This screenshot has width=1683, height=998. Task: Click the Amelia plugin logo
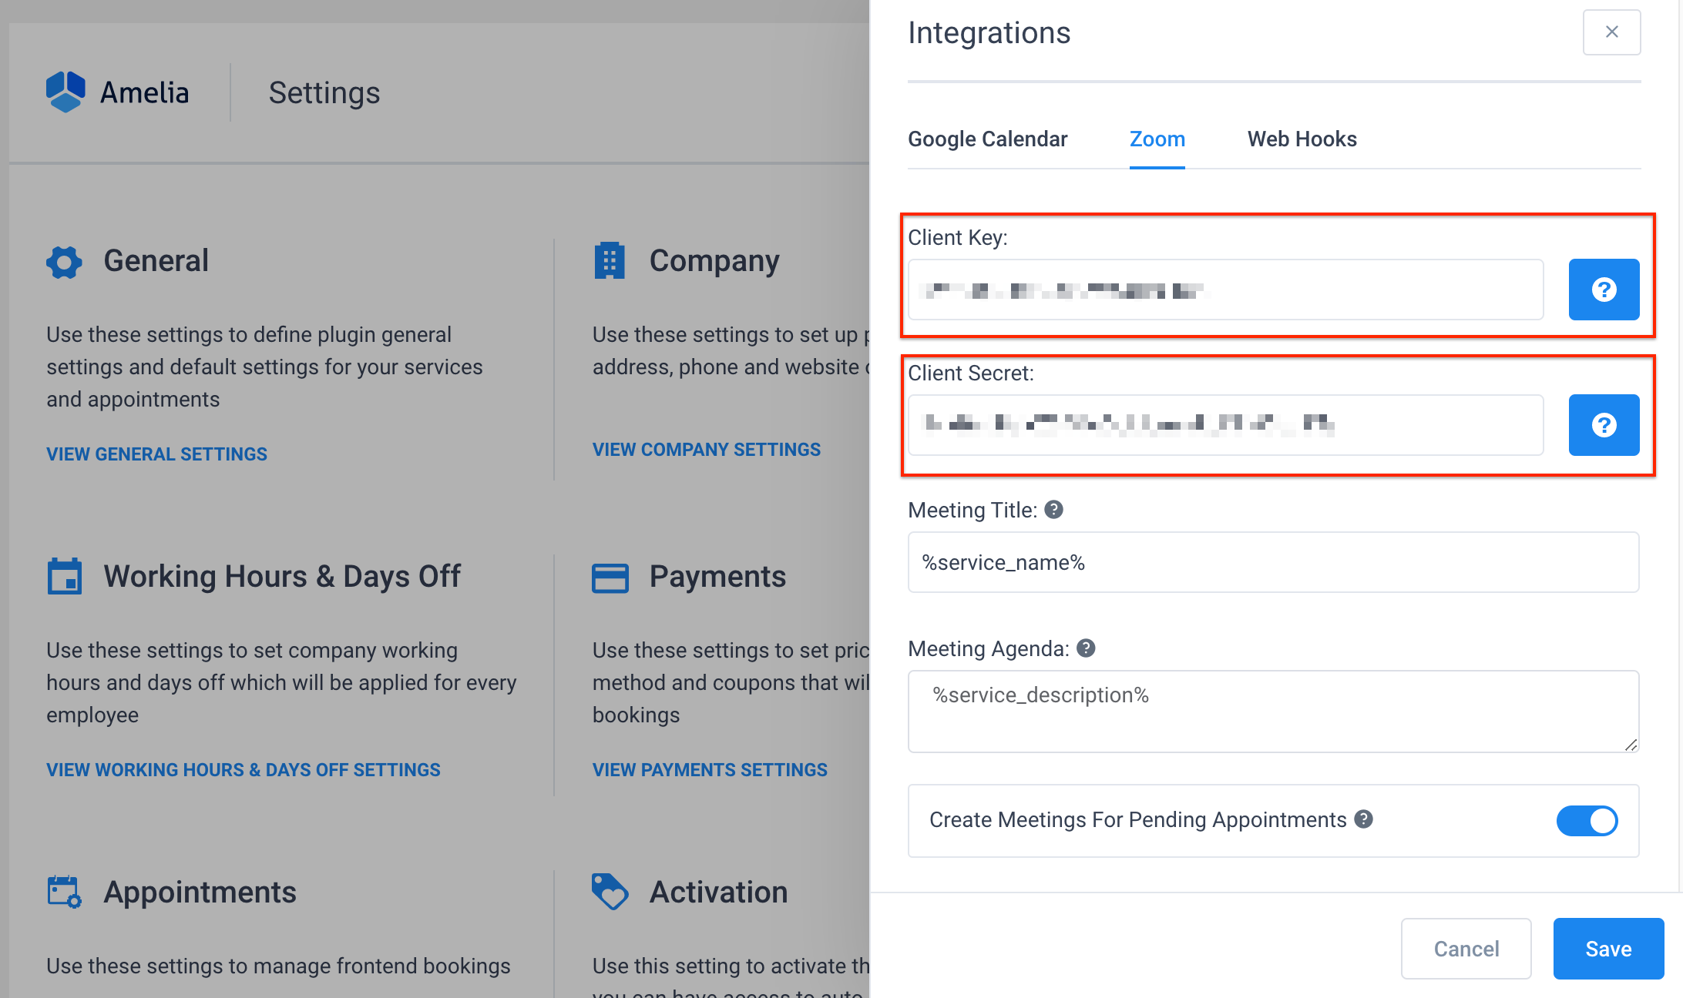click(66, 92)
